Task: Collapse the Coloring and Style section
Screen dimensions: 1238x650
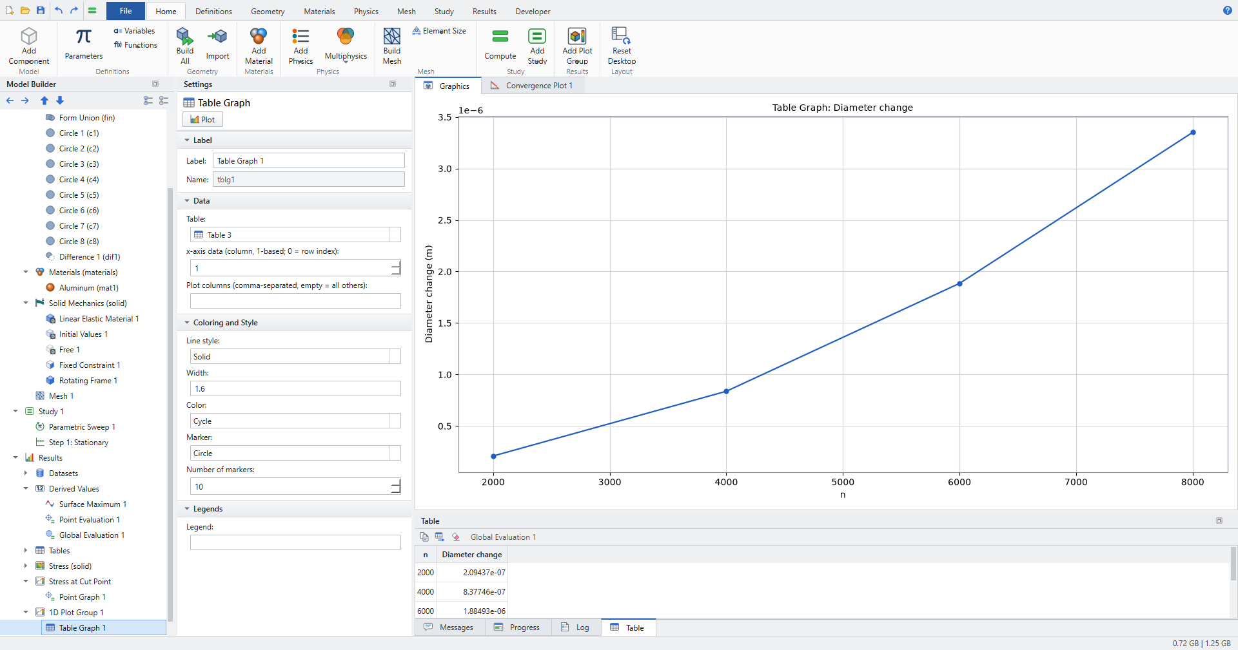Action: (x=187, y=323)
